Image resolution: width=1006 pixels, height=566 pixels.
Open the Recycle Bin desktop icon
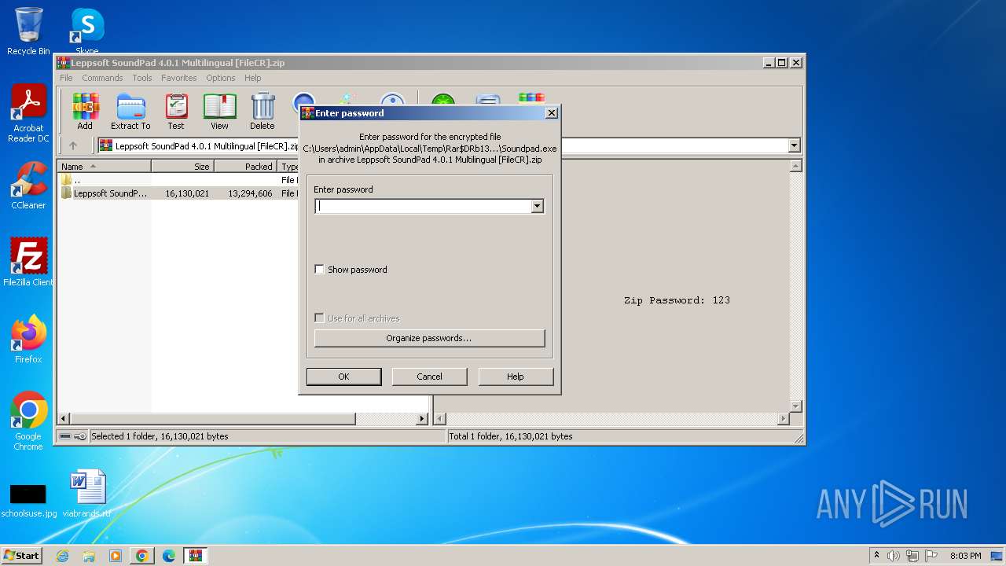point(28,31)
